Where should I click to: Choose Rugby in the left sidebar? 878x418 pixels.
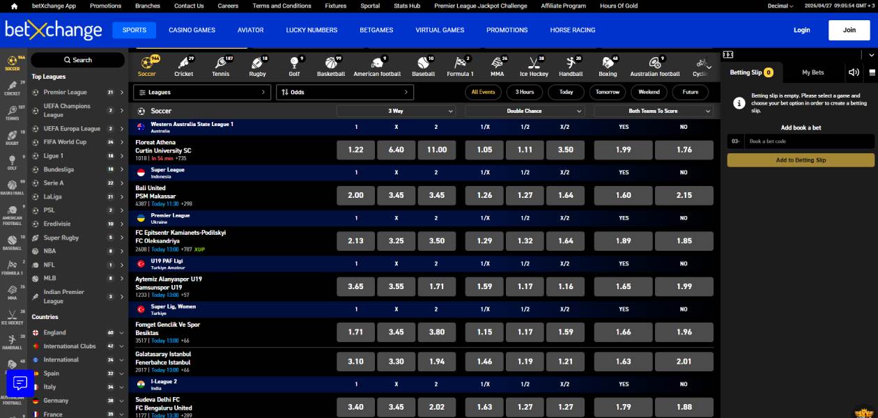(13, 137)
